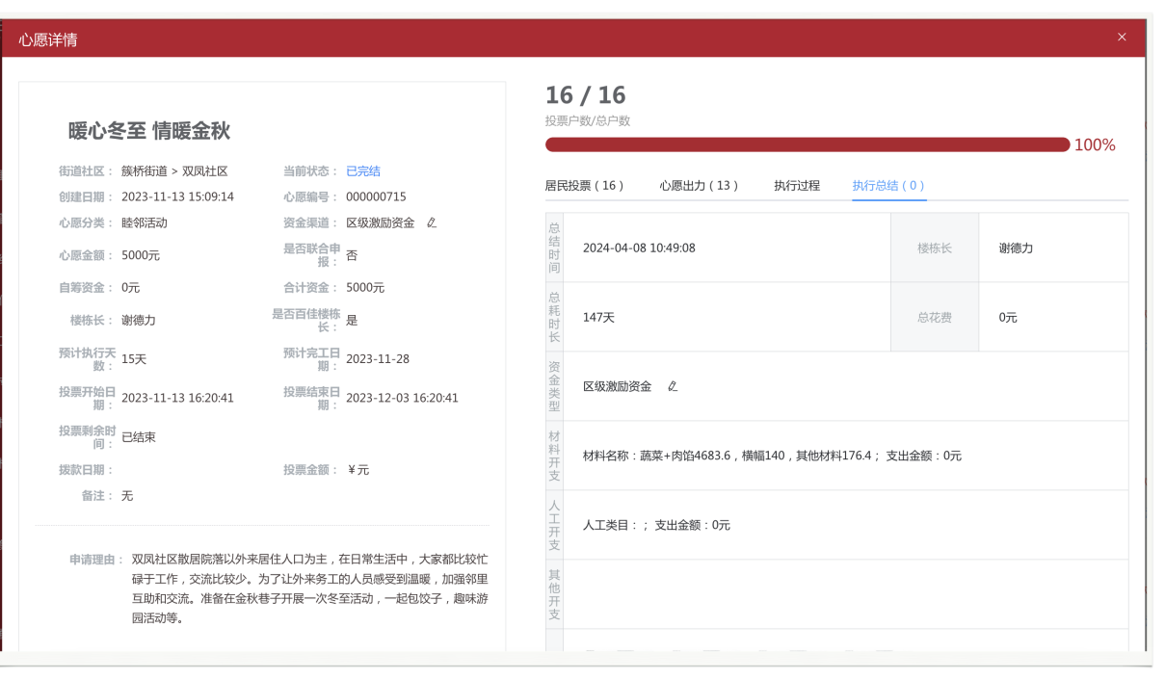This screenshot has height=679, width=1165.
Task: Click the voting end time 2023-12-03 16:20:41
Action: click(402, 398)
